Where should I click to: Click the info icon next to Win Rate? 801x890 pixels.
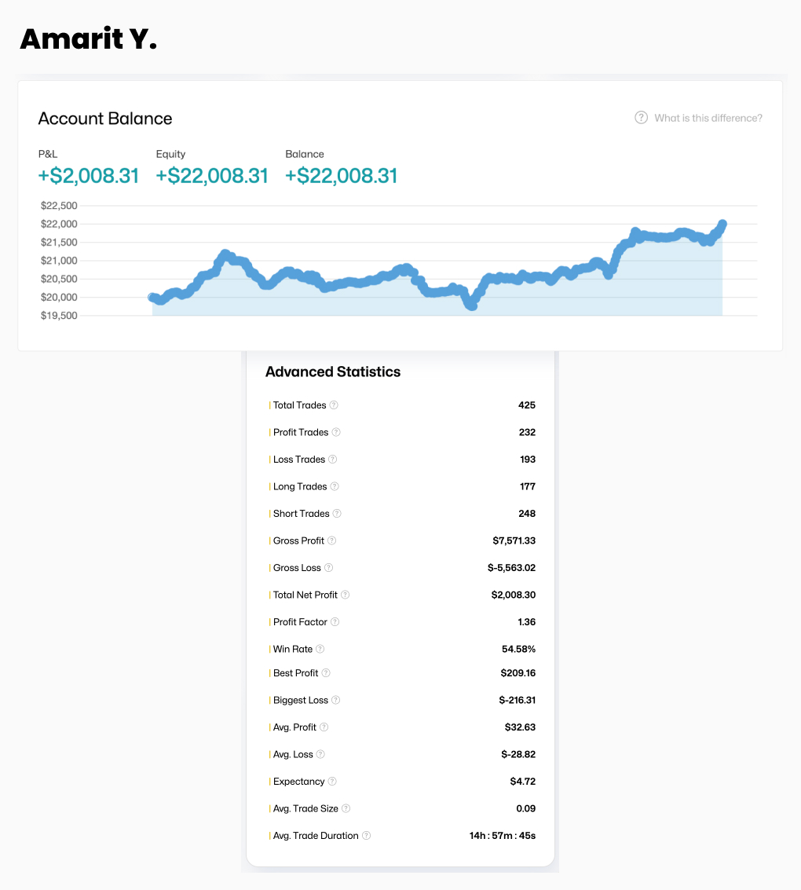coord(320,649)
